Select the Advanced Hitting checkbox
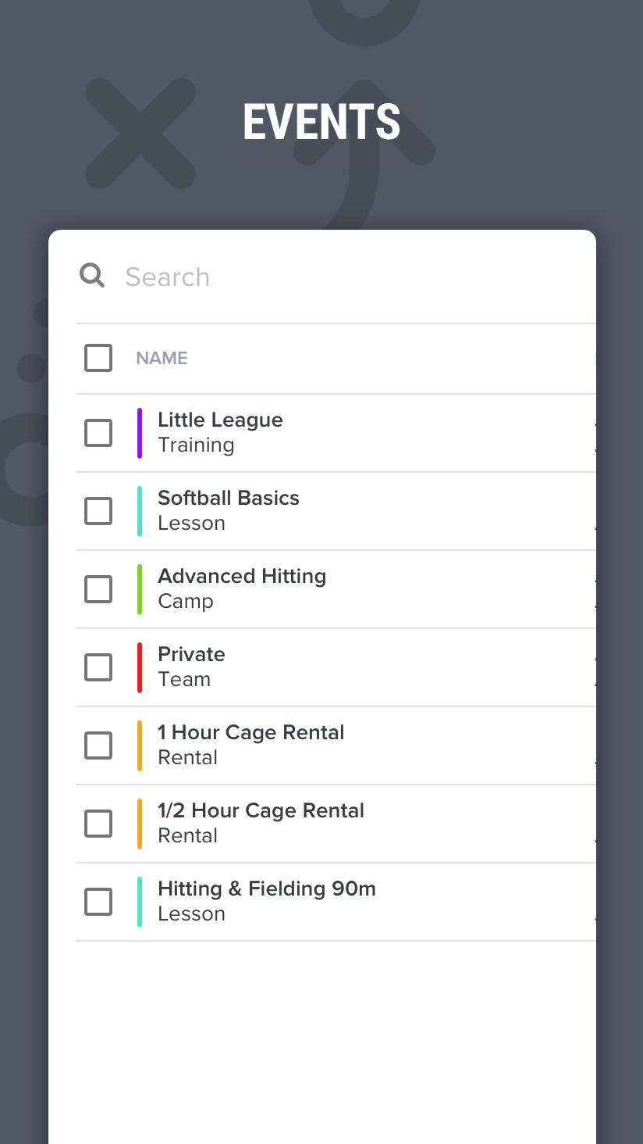This screenshot has height=1144, width=643. tap(98, 589)
